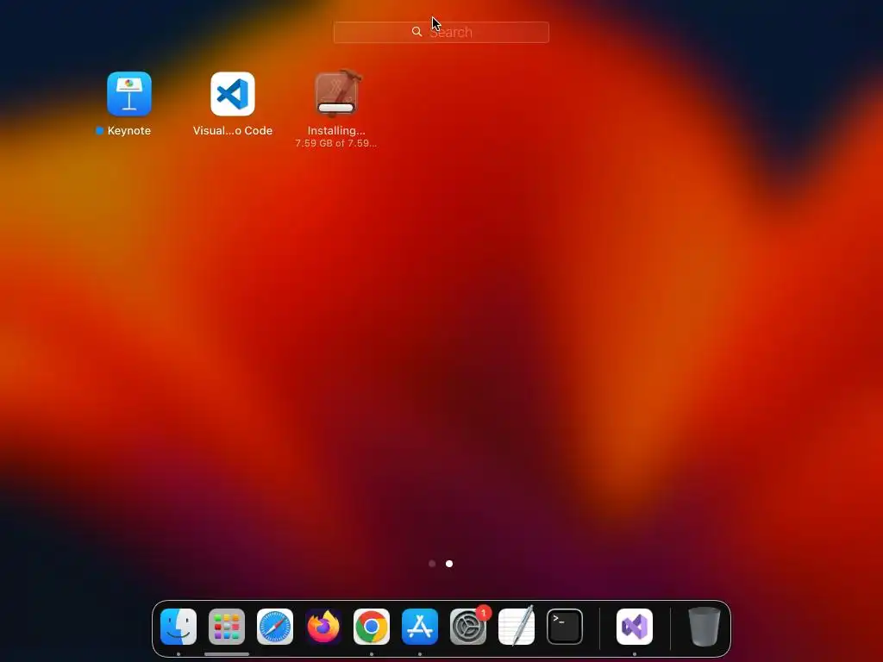Select the second Launchpad page dot
This screenshot has width=883, height=662.
448,564
